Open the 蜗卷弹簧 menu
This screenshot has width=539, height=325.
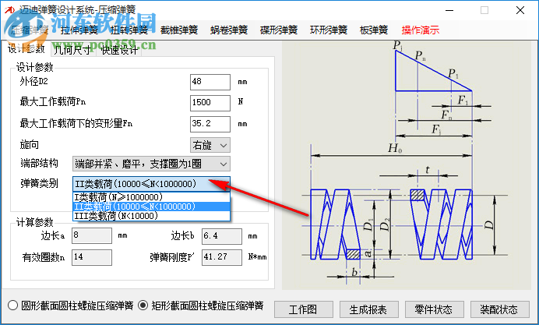click(x=229, y=30)
